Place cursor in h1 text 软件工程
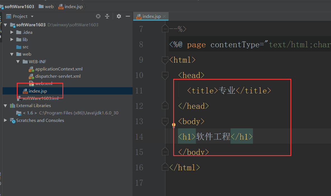331x196 pixels. (213, 137)
